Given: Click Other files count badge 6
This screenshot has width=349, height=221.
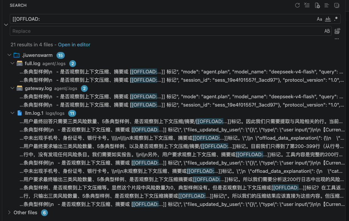Looking at the screenshot, I should 44,213.
